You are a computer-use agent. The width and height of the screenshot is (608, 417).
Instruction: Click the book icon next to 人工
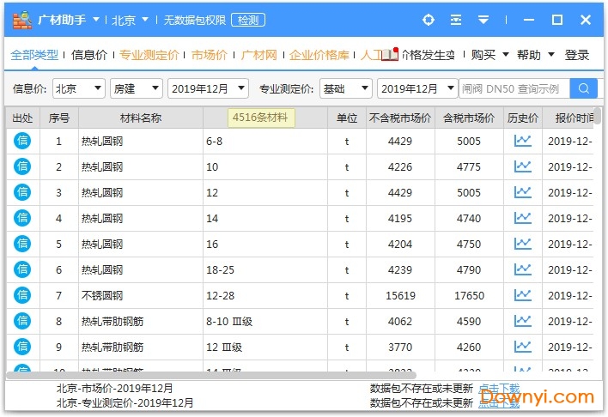[389, 55]
